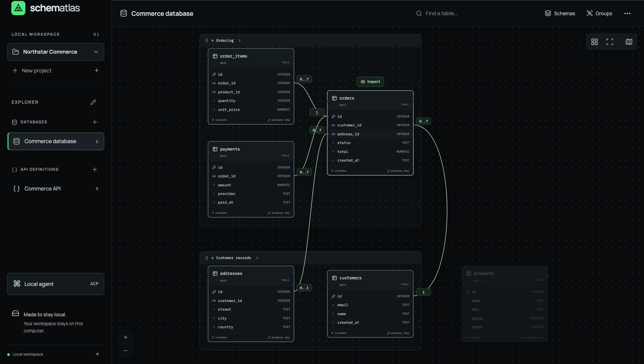Click the schematlas logo icon
The image size is (644, 364).
coord(18,8)
